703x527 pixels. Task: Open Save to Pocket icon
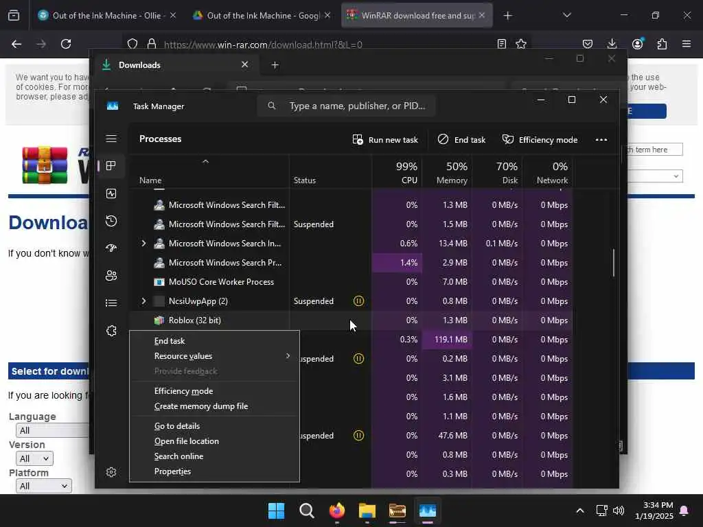tap(588, 44)
